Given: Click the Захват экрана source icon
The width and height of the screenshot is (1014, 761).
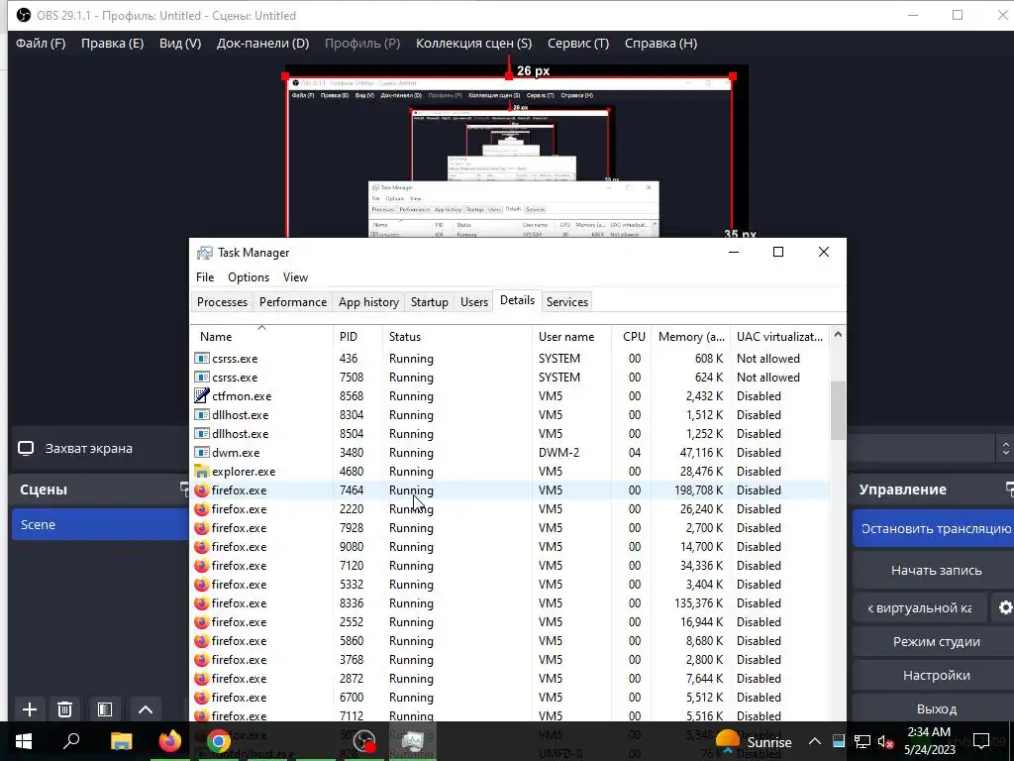Looking at the screenshot, I should click(25, 449).
